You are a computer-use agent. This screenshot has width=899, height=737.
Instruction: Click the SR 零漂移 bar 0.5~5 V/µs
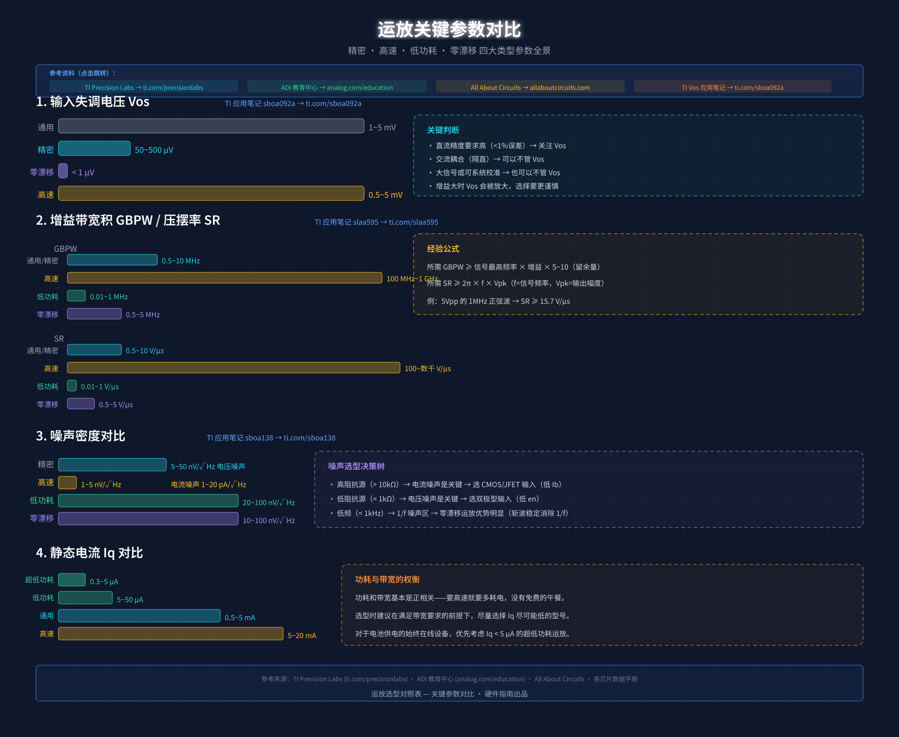click(81, 404)
